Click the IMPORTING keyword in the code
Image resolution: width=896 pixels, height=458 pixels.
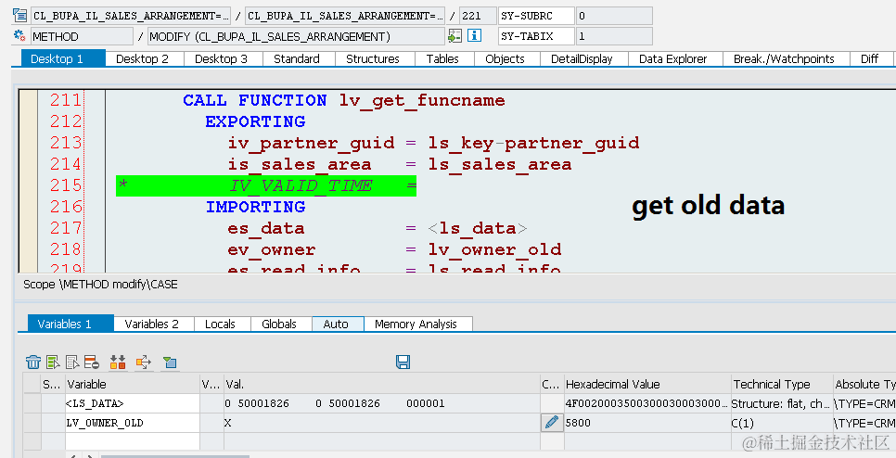255,207
